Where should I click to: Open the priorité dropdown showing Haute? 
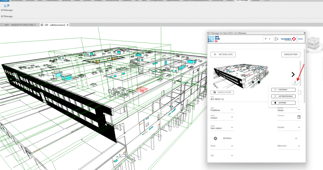coord(289,110)
